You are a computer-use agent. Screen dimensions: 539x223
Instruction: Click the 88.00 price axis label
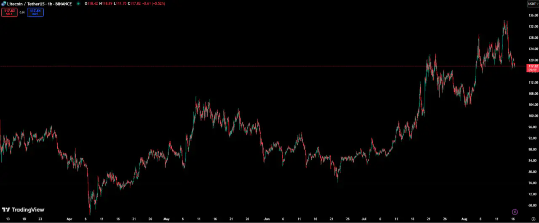(533, 149)
